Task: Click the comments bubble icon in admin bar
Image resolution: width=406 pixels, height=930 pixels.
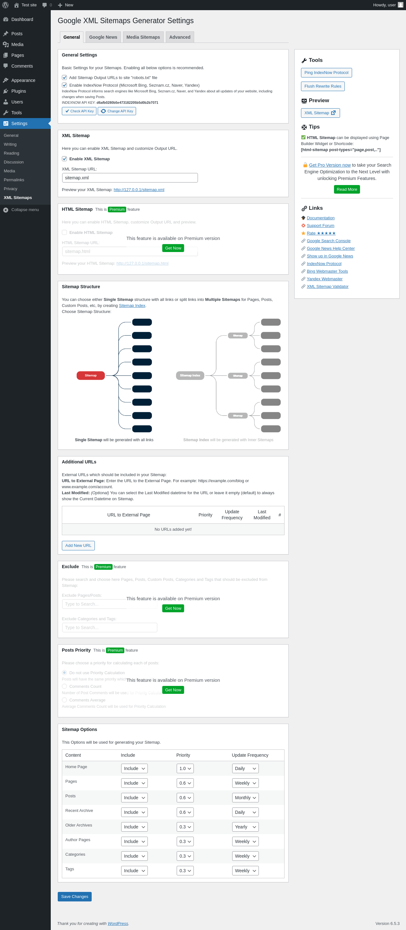Action: tap(45, 5)
